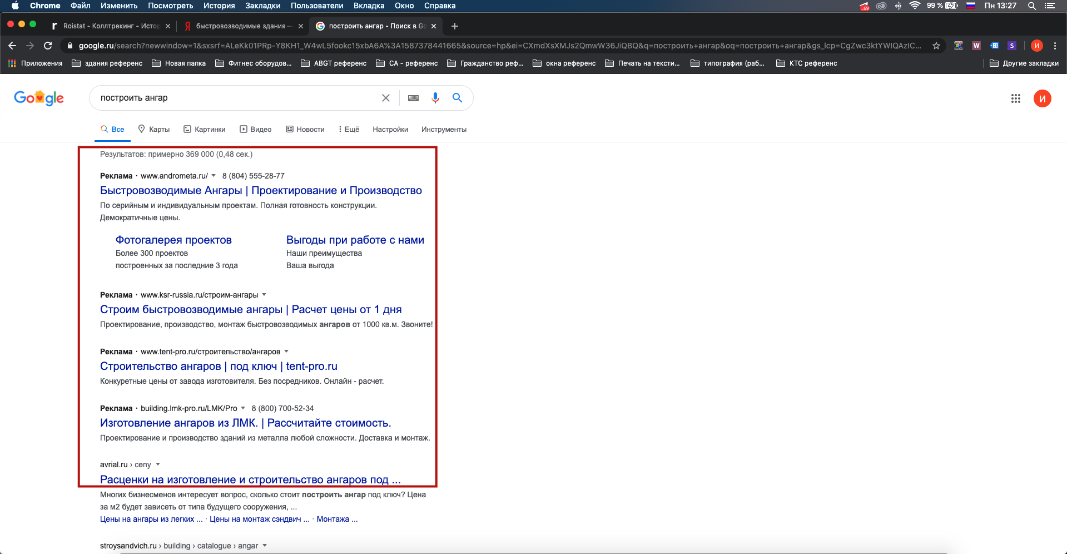The image size is (1067, 554).
Task: Click the blue magnifier search button
Action: (458, 98)
